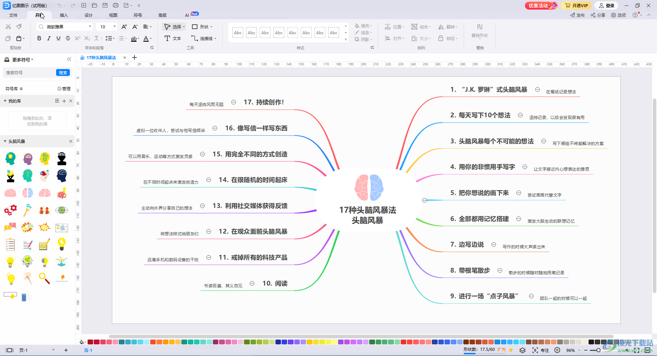Add a new page with plus button
Image resolution: width=657 pixels, height=356 pixels.
[x=66, y=350]
